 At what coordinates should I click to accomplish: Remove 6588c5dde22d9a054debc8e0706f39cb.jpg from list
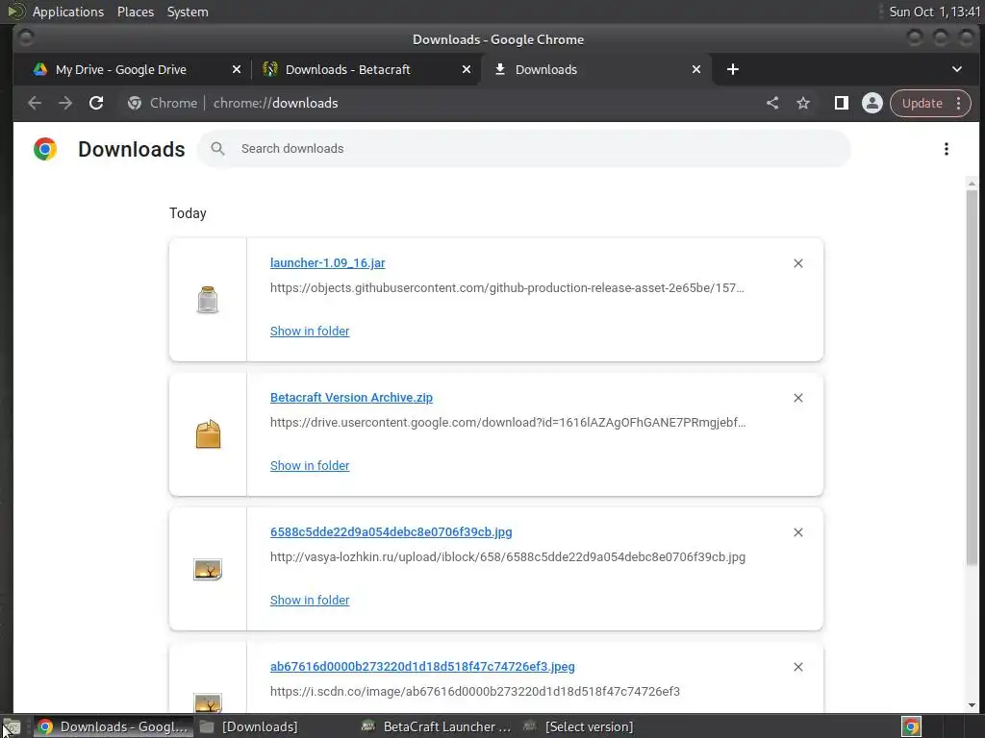pyautogui.click(x=797, y=532)
